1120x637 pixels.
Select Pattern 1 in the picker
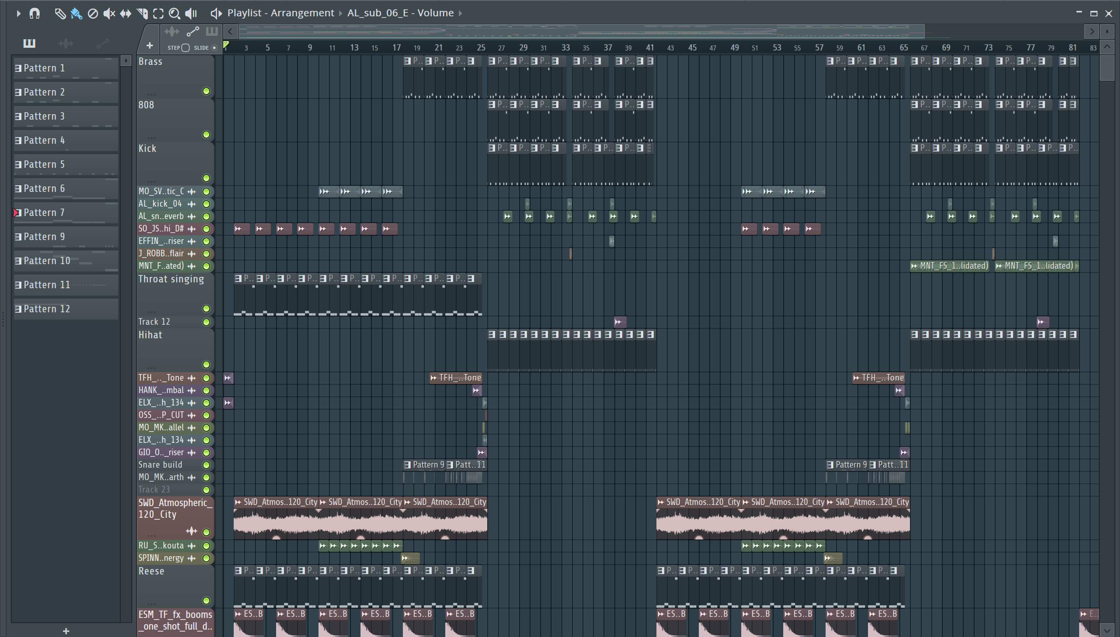coord(66,68)
